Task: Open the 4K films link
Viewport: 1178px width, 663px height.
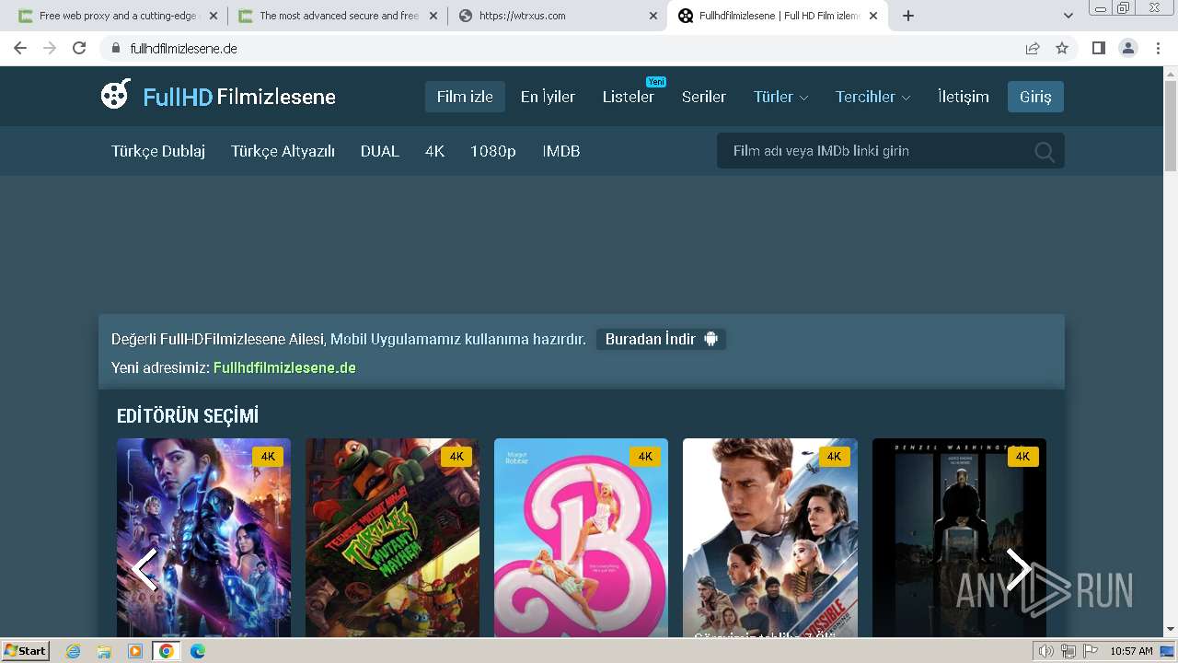Action: [434, 151]
